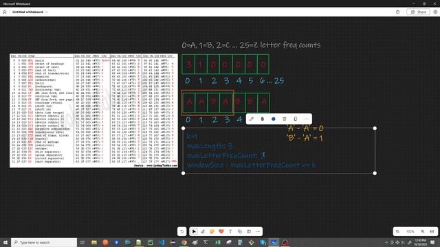Open more options in text popup toolbar
Viewport: 440px width, 247px height.
[307, 119]
